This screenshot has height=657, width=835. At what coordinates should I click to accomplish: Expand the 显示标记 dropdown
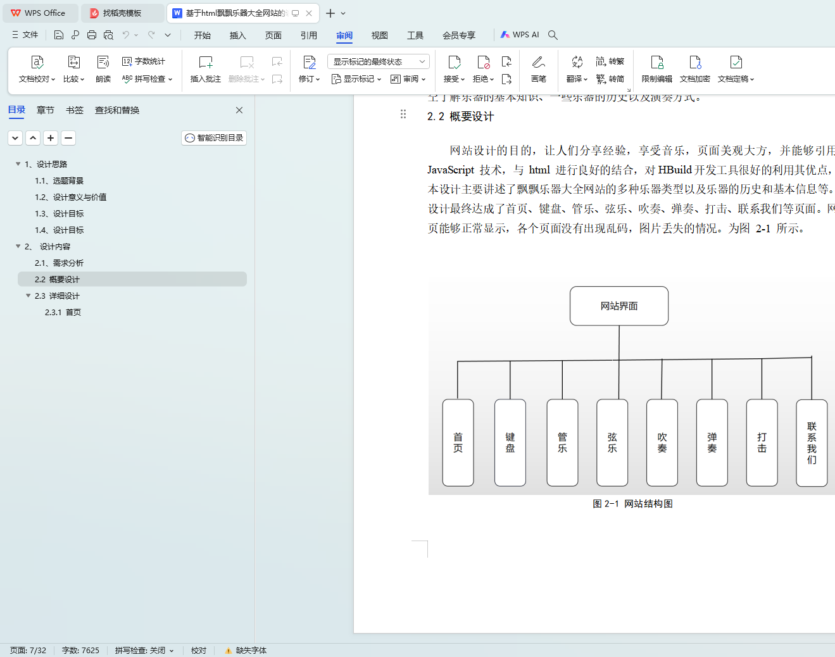[356, 79]
